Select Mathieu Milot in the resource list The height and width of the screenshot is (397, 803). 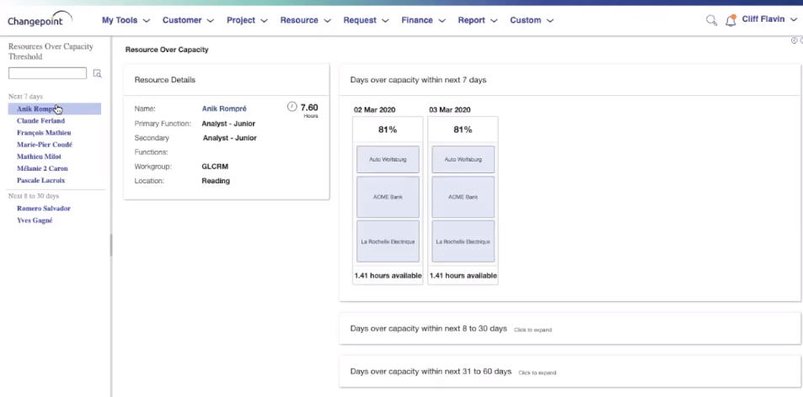click(x=39, y=156)
